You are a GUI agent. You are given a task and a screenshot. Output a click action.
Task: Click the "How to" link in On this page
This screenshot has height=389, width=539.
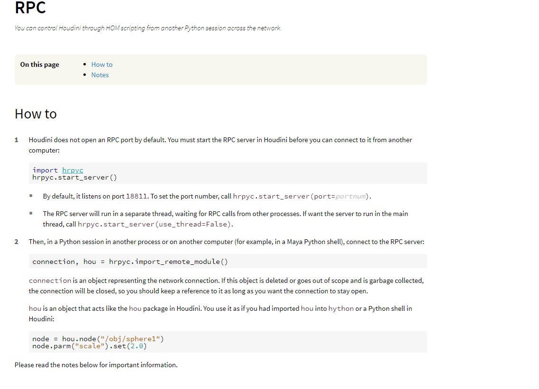point(102,64)
